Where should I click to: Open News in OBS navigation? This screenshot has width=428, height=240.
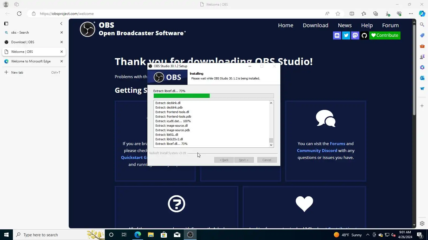click(345, 25)
